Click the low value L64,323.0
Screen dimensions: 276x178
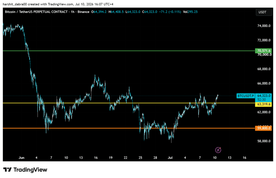pos(133,12)
